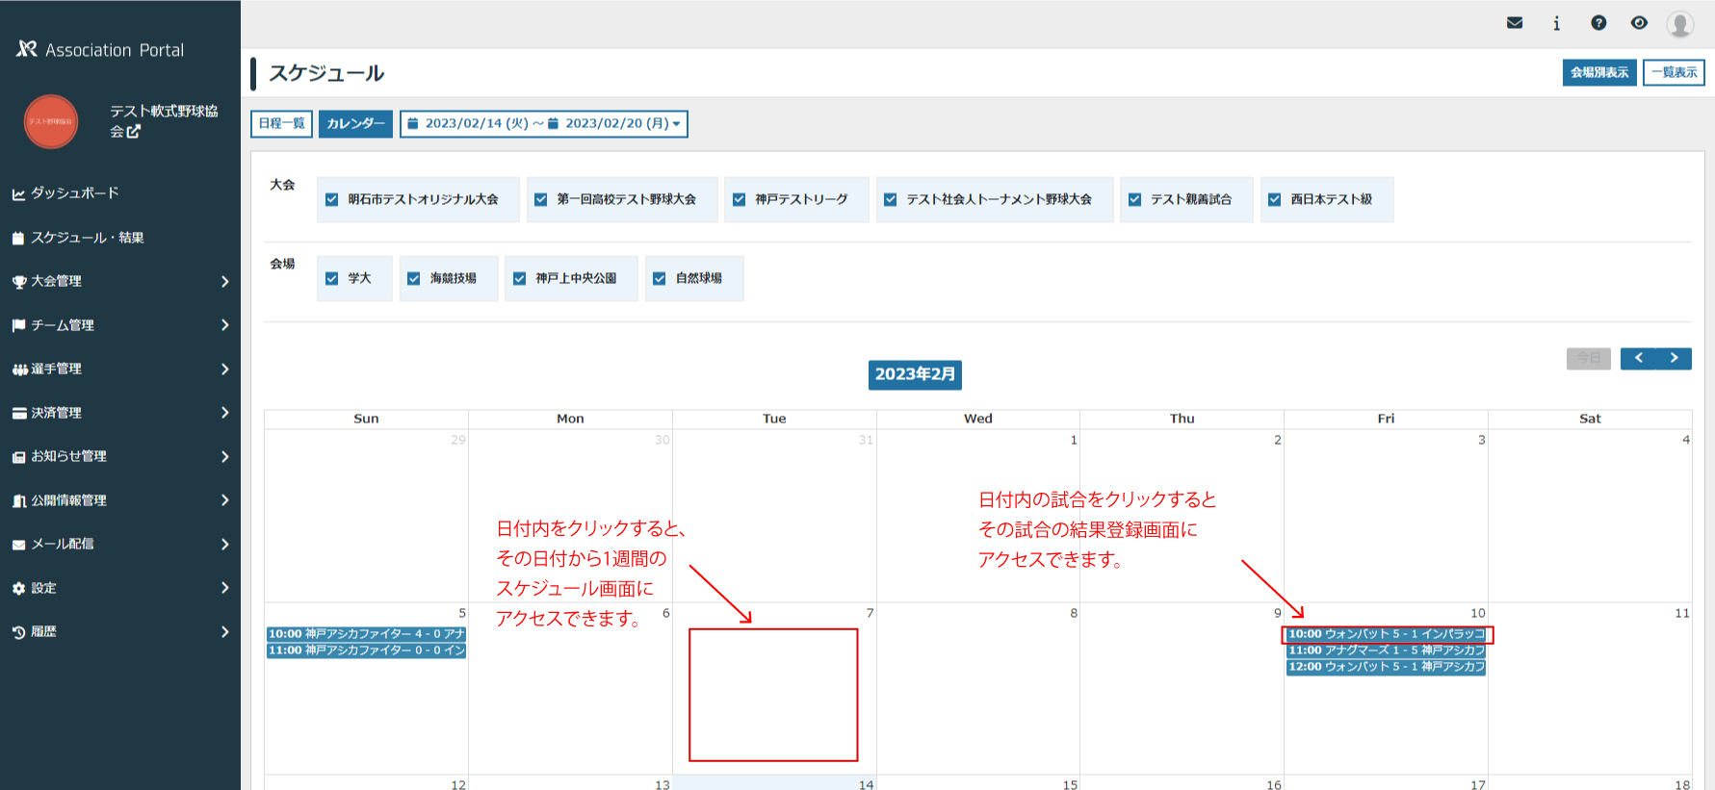Open ダッシュボード in the sidebar

pos(75,193)
